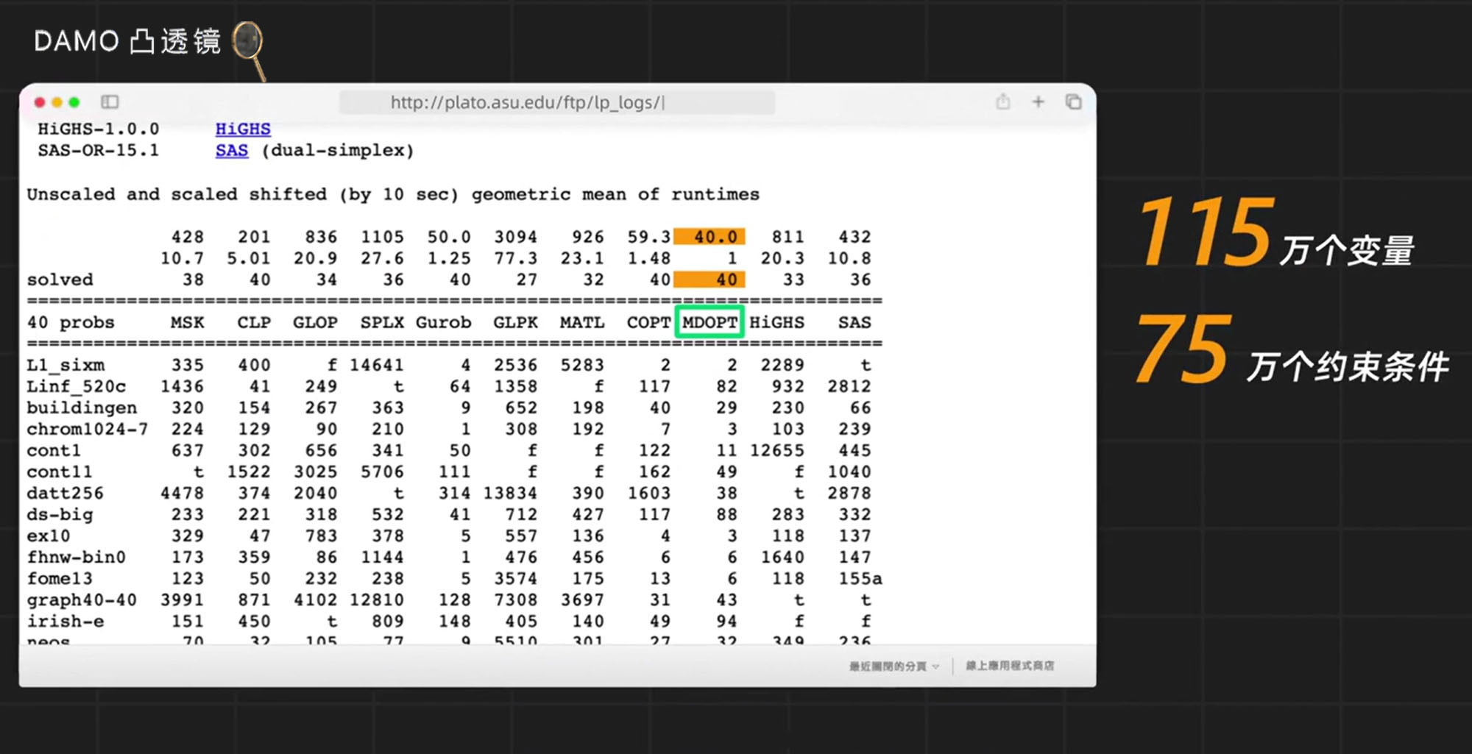Toggle the browser sidebar icon

110,102
